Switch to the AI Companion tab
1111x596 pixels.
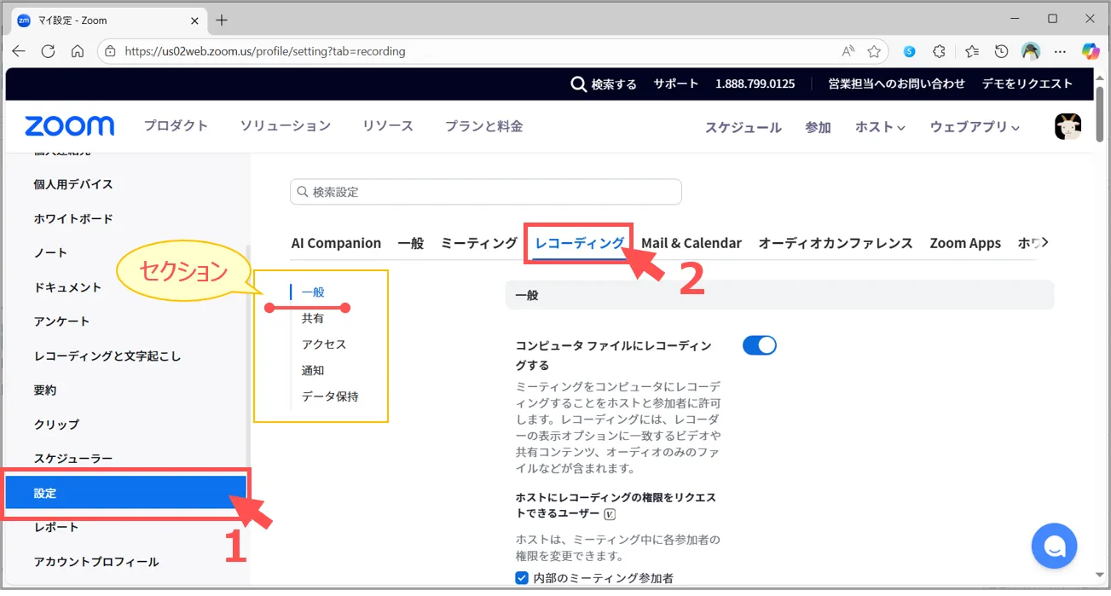tap(336, 243)
